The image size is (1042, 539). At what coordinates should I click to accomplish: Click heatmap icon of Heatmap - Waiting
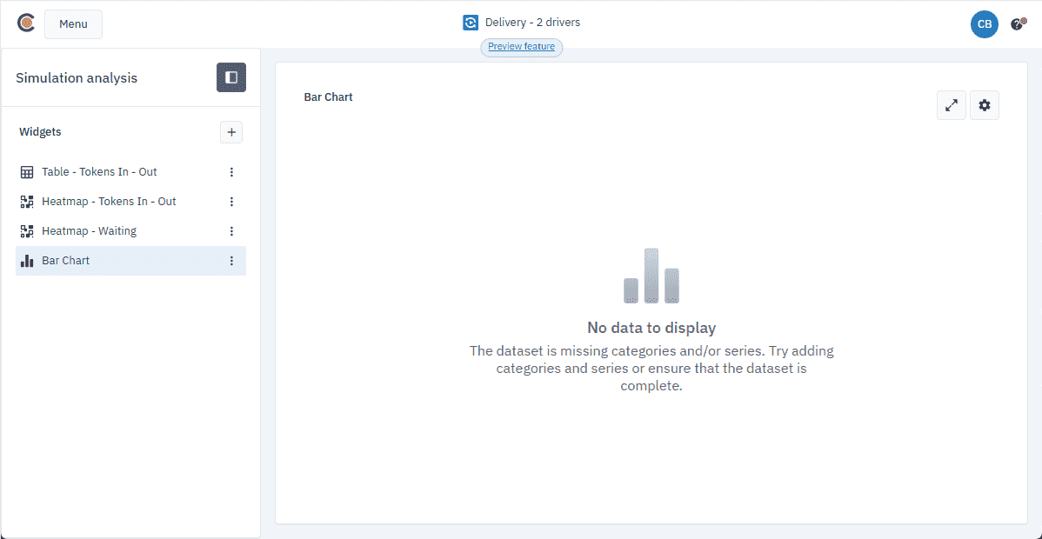(27, 231)
